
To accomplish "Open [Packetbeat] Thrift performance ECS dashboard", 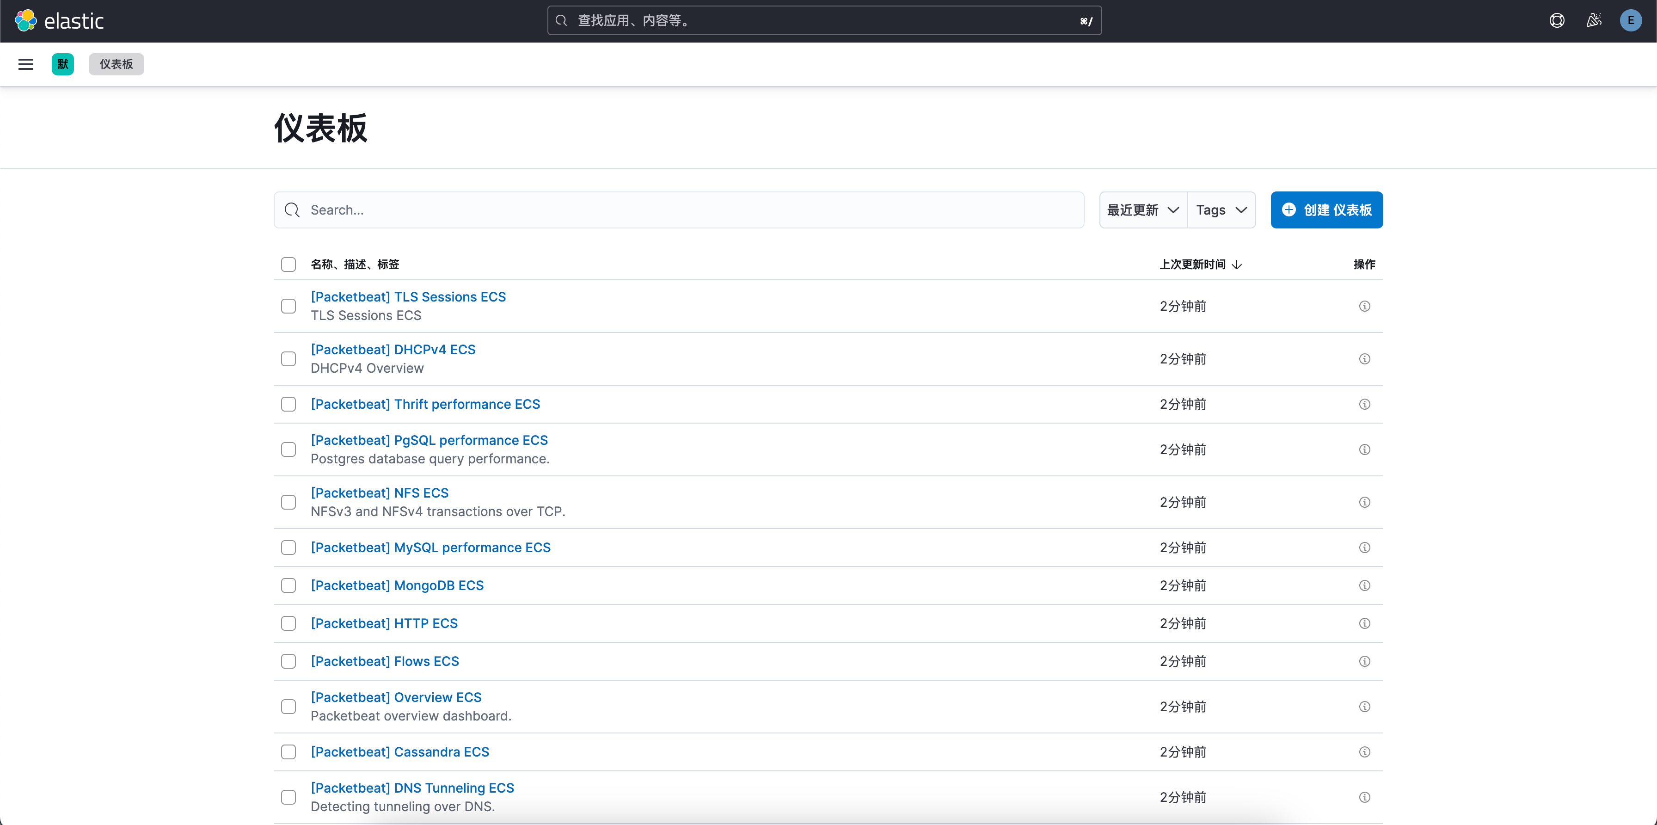I will pyautogui.click(x=425, y=404).
